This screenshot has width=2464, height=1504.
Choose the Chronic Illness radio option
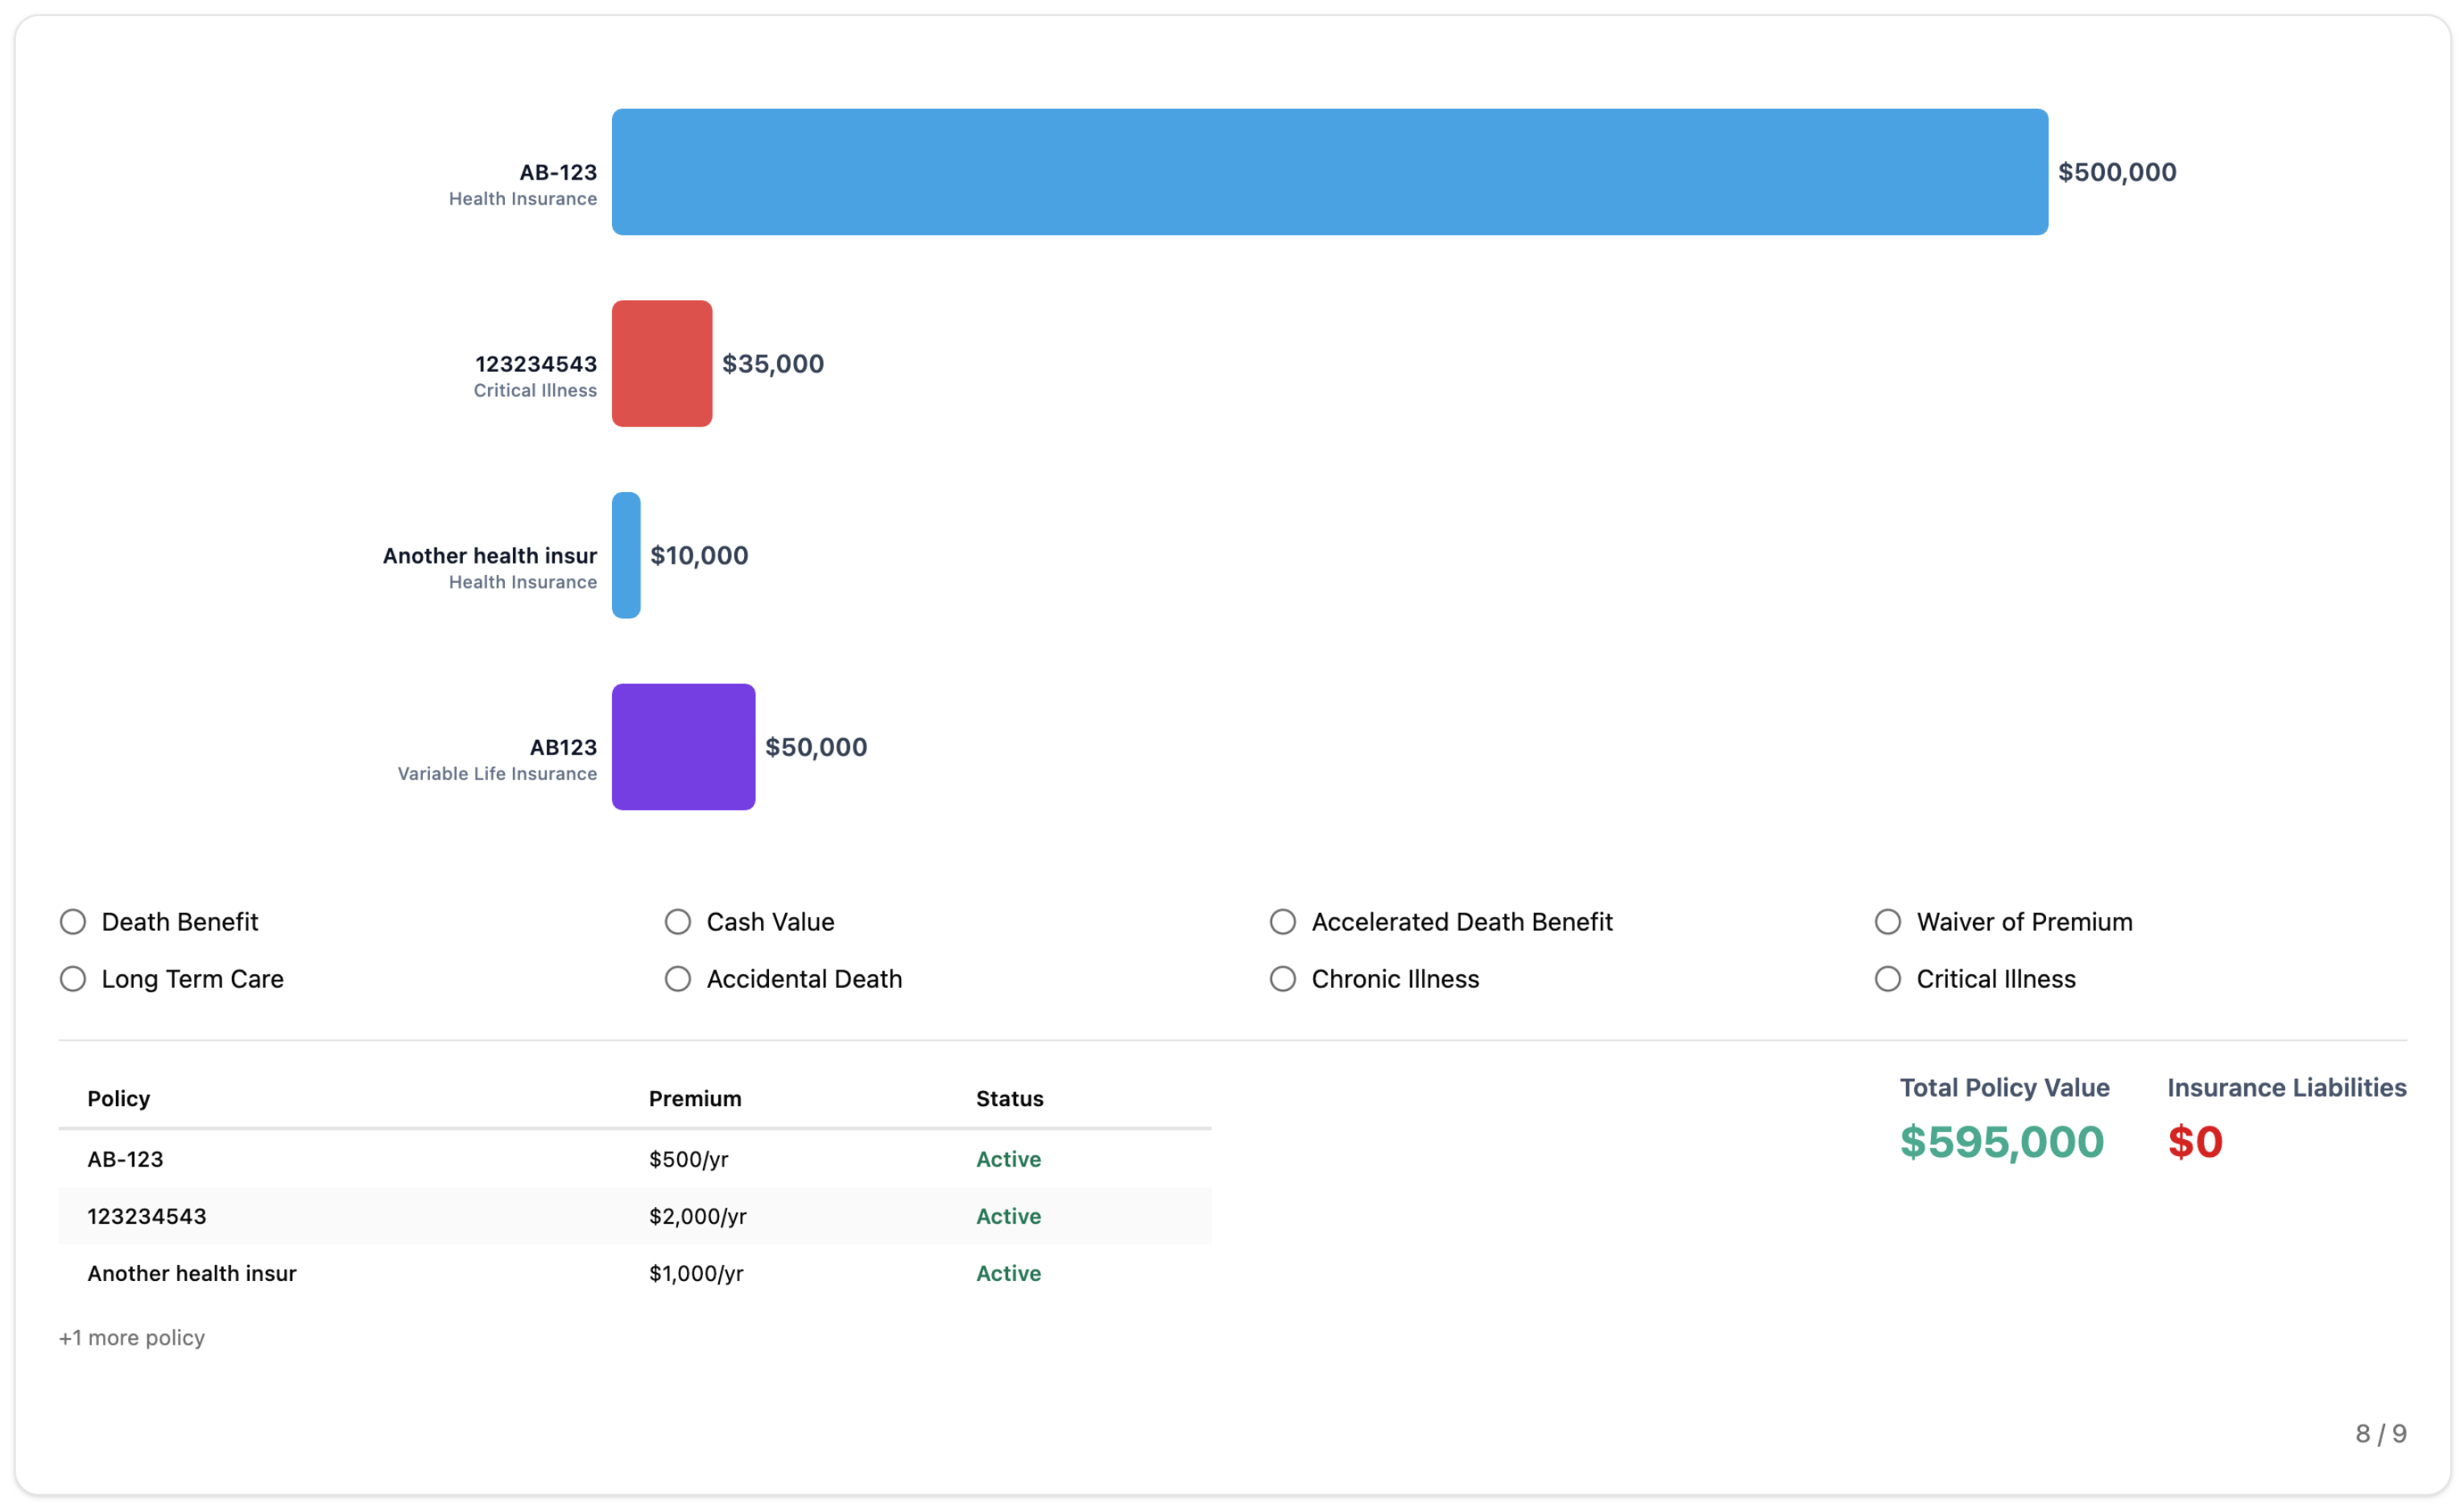(x=1283, y=978)
